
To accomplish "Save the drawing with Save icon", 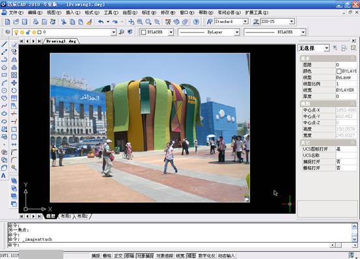I will (24, 21).
